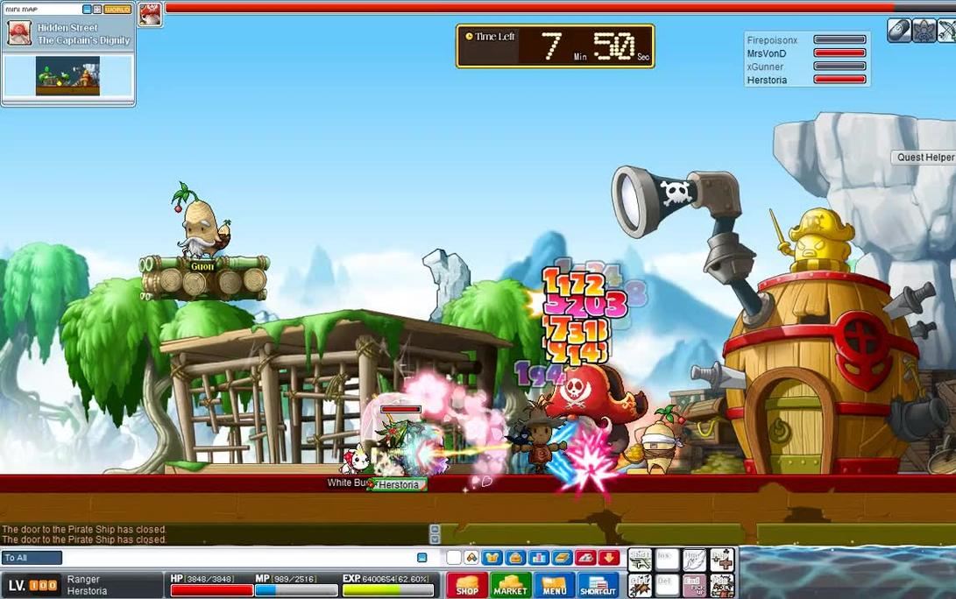Open the game MENU button
This screenshot has height=599, width=956.
click(x=554, y=585)
